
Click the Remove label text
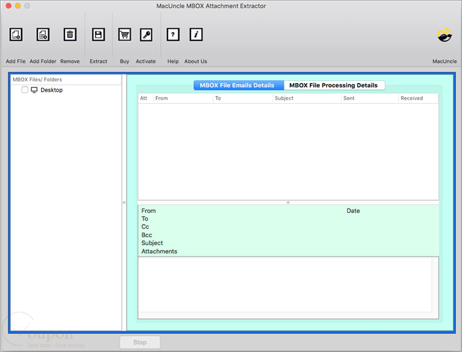pos(70,61)
